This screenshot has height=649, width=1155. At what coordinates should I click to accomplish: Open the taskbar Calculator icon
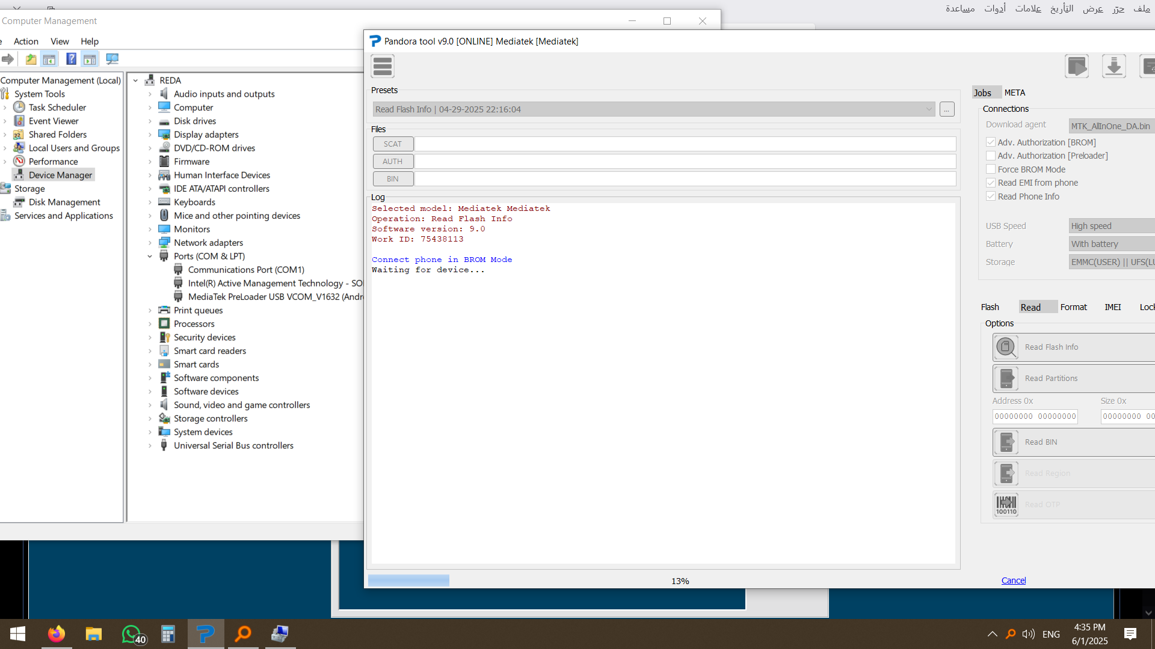[x=168, y=634]
